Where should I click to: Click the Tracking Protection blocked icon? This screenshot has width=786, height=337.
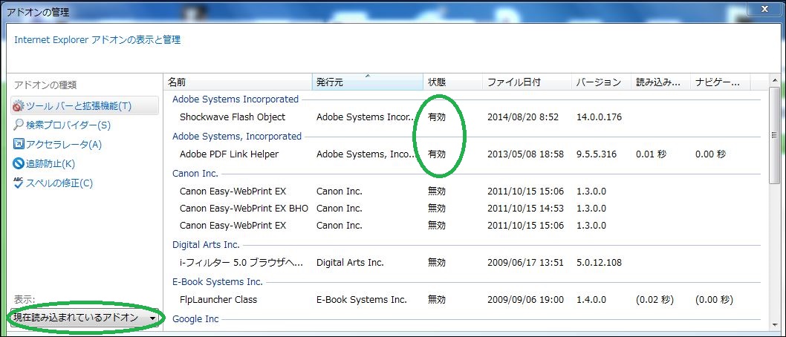pos(19,163)
